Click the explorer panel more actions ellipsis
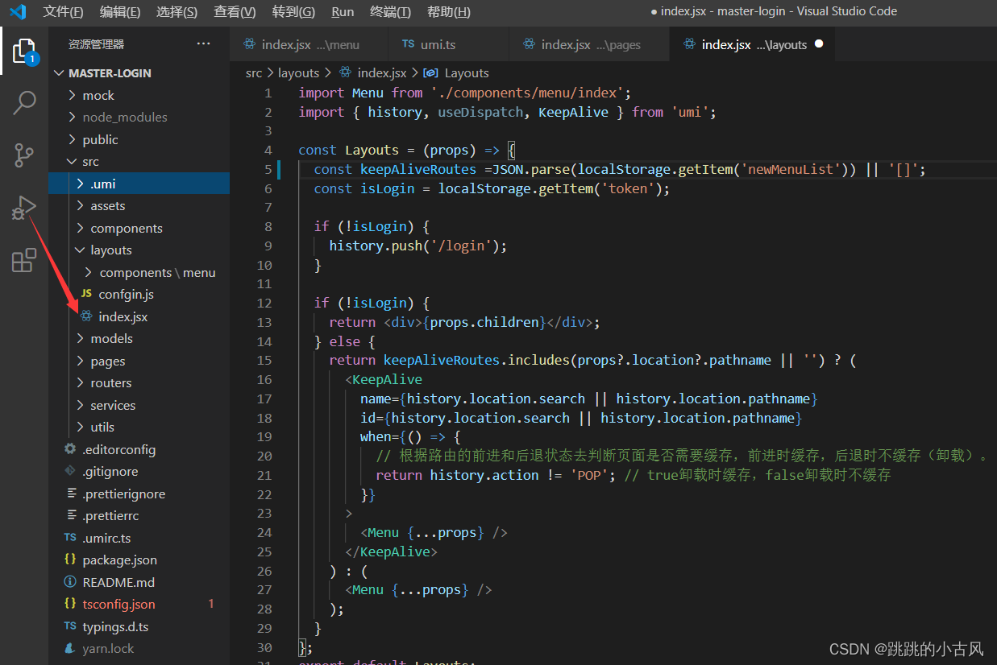Image resolution: width=997 pixels, height=665 pixels. pyautogui.click(x=203, y=44)
